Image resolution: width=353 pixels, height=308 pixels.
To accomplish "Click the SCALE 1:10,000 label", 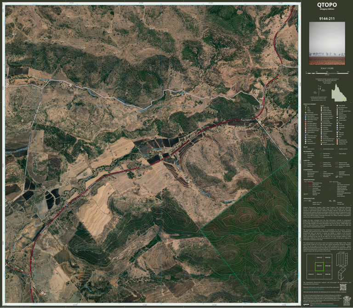I will pyautogui.click(x=327, y=68).
